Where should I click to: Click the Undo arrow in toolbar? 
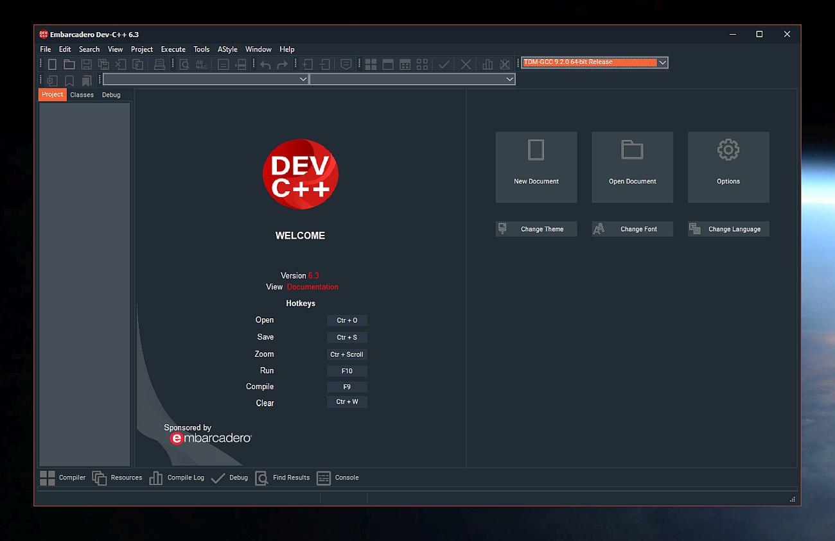[265, 64]
